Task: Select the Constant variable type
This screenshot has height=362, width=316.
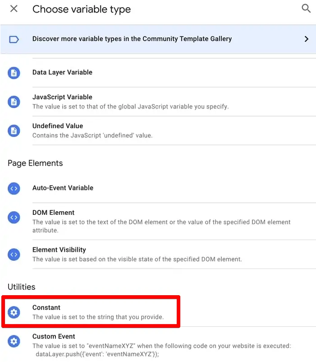Action: pos(46,307)
